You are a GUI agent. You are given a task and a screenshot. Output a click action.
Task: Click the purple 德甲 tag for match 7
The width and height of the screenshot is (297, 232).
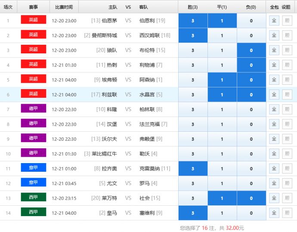click(33, 109)
